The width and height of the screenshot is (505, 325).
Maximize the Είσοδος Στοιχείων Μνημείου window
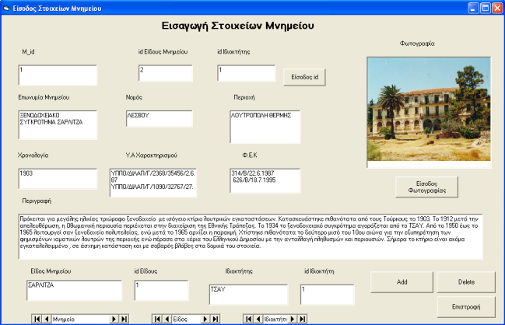pos(485,8)
